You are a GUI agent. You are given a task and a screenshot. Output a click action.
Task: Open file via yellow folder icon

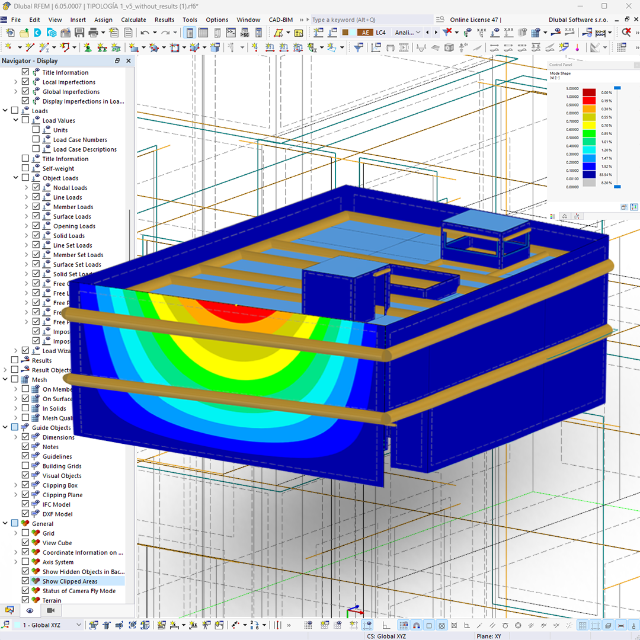click(x=24, y=33)
